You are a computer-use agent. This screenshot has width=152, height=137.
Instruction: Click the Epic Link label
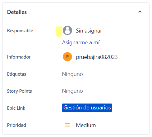tap(16, 108)
